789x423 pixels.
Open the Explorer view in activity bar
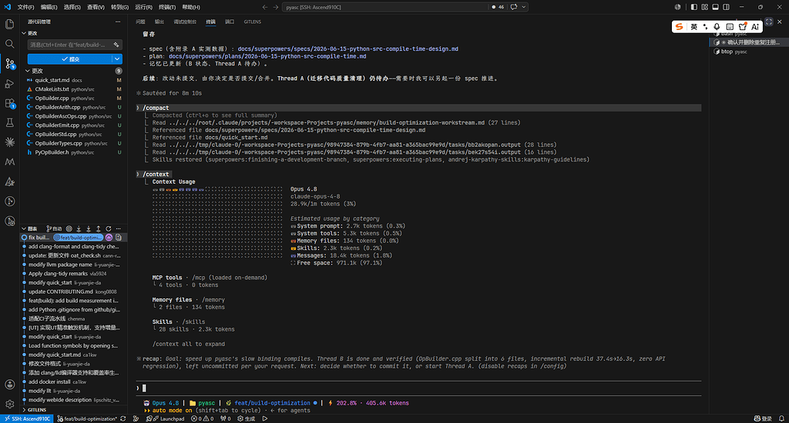click(x=9, y=24)
